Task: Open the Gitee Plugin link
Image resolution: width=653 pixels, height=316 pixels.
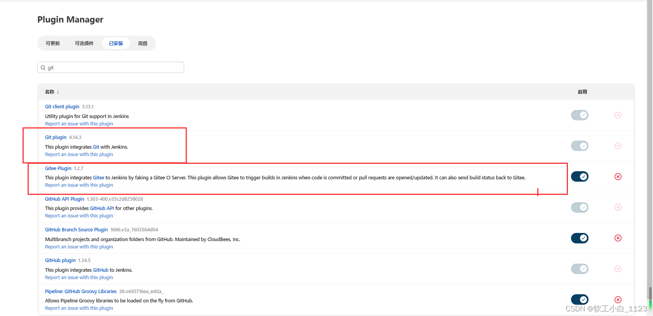Action: [58, 168]
